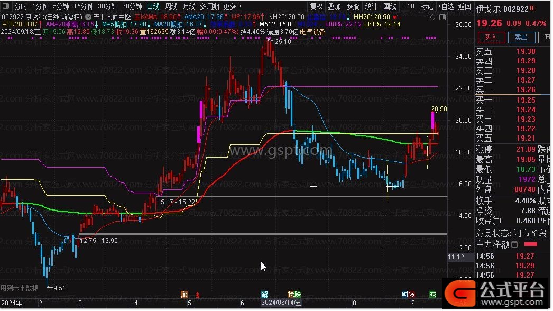Click the 用到未来数据 warning label
553x311 pixels.
click(x=20, y=288)
